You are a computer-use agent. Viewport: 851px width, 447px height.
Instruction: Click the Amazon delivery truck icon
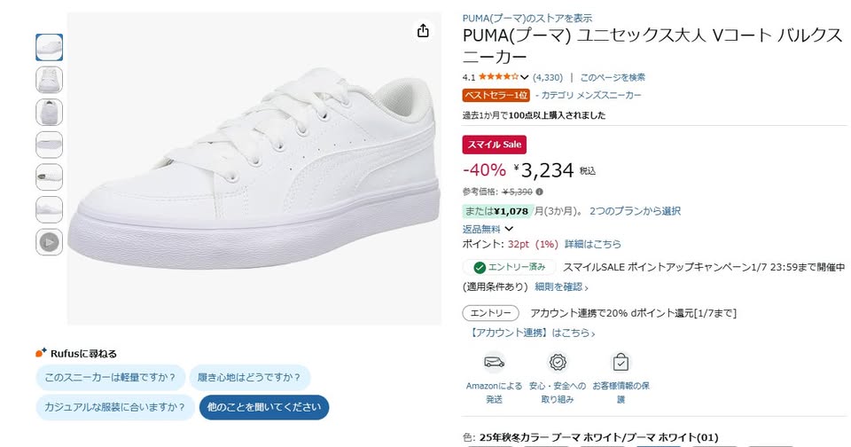point(494,362)
